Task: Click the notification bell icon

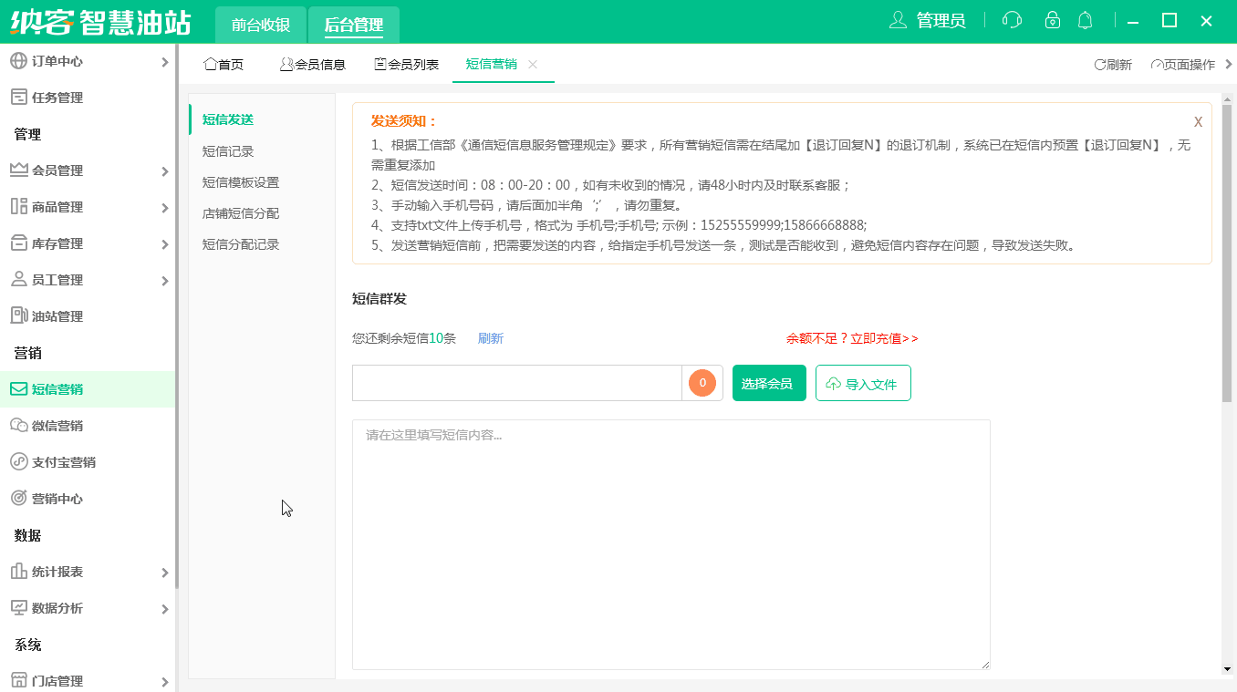Action: [x=1086, y=20]
